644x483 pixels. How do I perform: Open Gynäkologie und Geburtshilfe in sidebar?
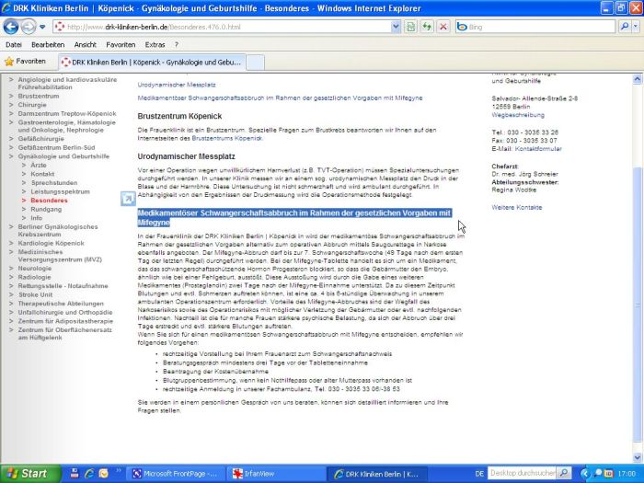point(63,156)
